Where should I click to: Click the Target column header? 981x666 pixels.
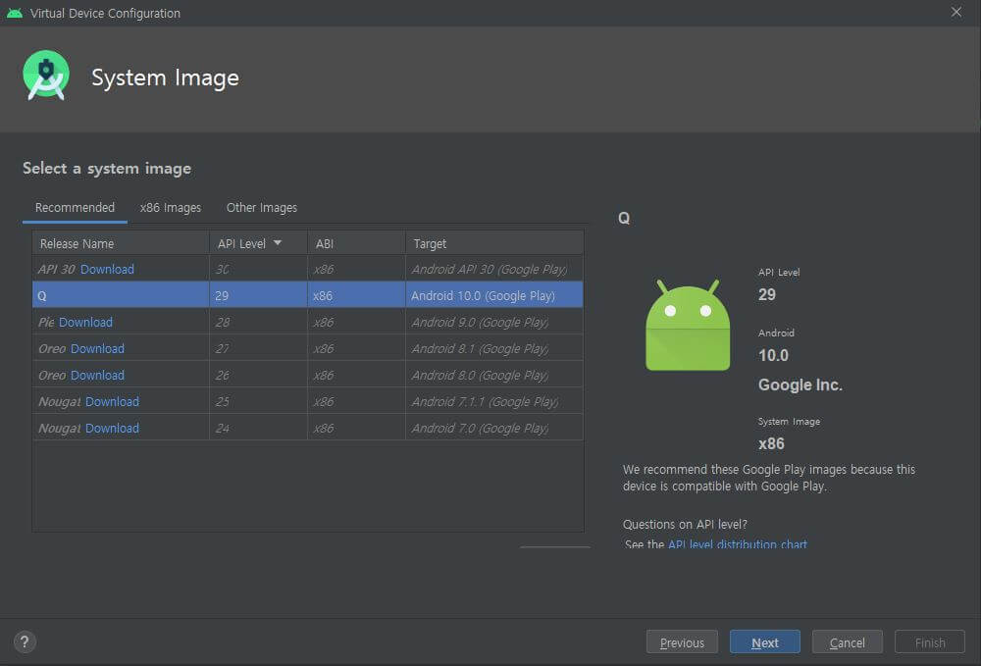494,243
